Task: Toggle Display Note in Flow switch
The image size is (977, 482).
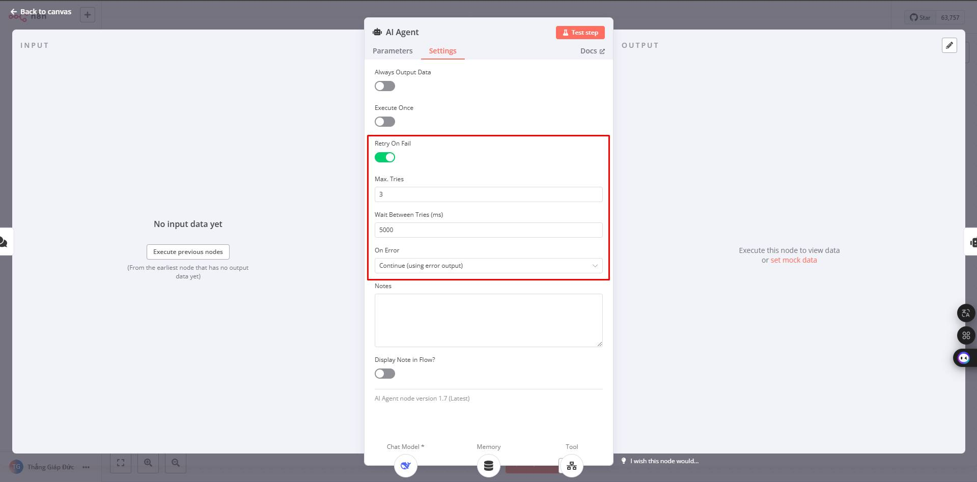Action: tap(385, 374)
